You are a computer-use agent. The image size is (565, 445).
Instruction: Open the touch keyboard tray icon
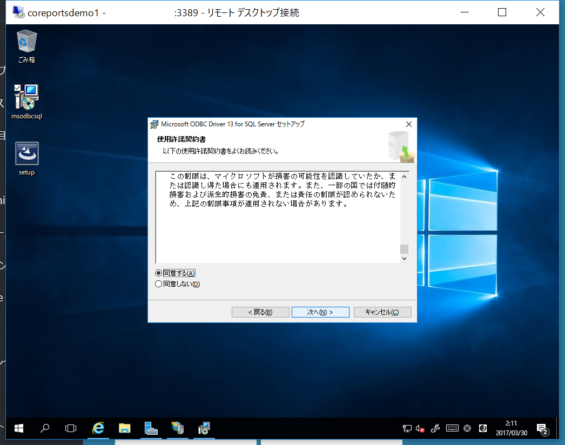(x=452, y=428)
